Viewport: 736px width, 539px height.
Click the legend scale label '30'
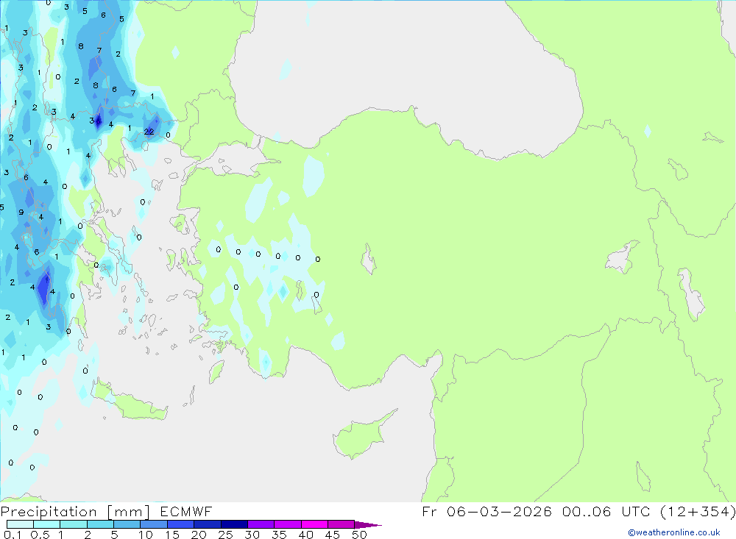click(x=252, y=535)
